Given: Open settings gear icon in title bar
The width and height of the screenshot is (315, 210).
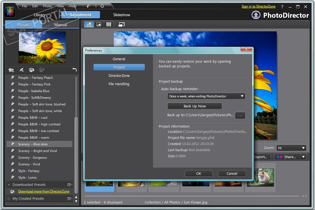Looking at the screenshot, I should [x=102, y=6].
